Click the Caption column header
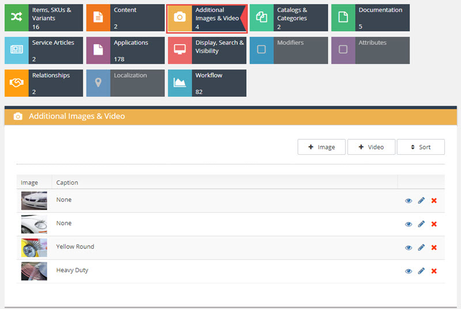The height and width of the screenshot is (309, 461). 67,182
